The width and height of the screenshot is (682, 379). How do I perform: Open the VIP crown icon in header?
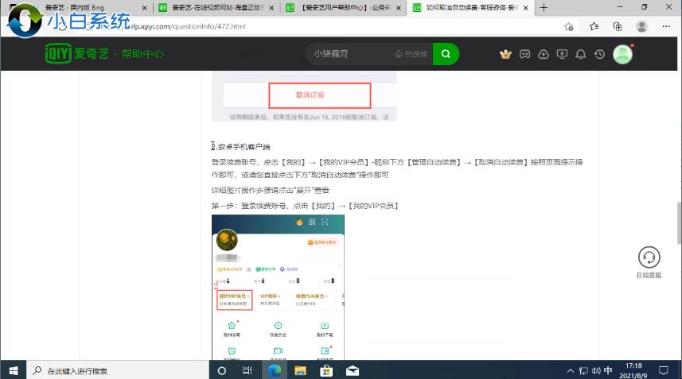[505, 54]
